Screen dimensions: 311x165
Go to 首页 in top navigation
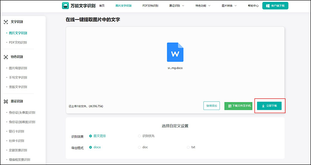click(102, 6)
